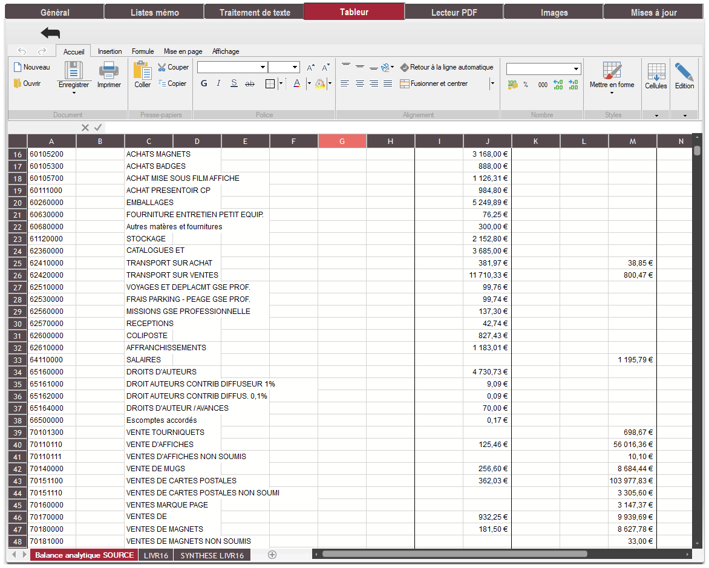Viewport: 709px width, 568px height.
Task: Apply currency number format icon
Action: click(512, 85)
